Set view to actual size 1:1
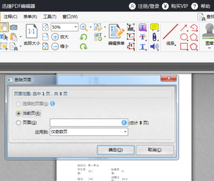The image size is (214, 181). [32, 31]
